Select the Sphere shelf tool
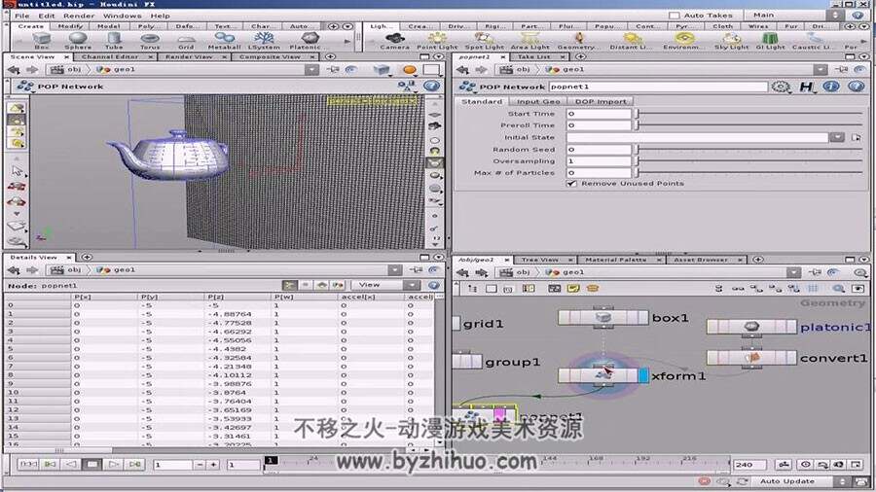Screen dimensions: 876x492 [78, 41]
